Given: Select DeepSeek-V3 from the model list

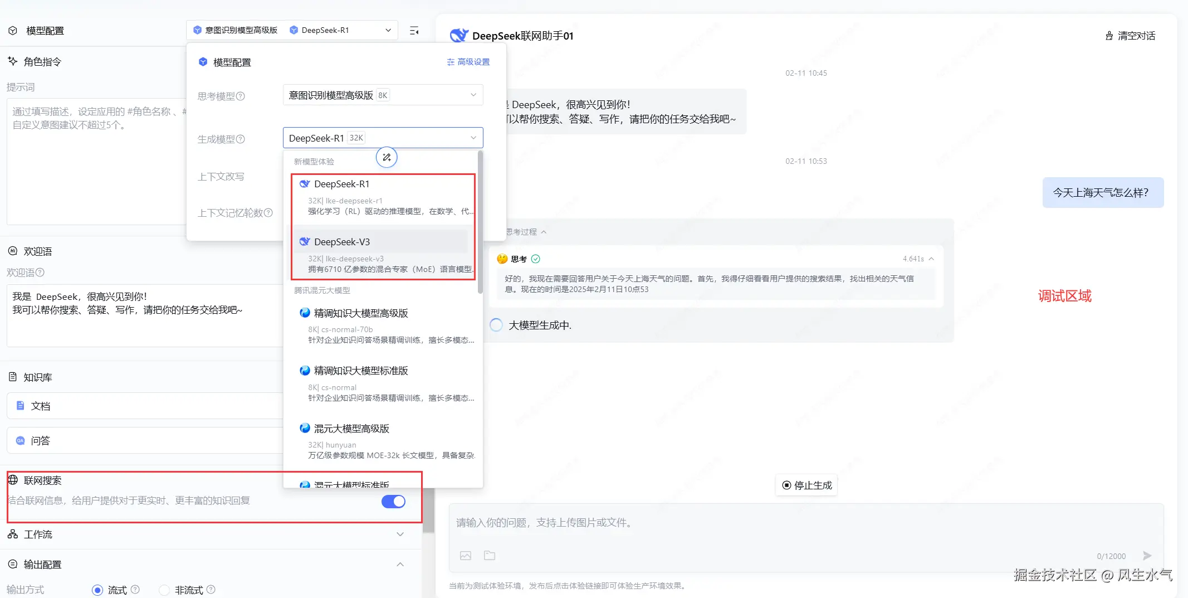Looking at the screenshot, I should coord(383,255).
